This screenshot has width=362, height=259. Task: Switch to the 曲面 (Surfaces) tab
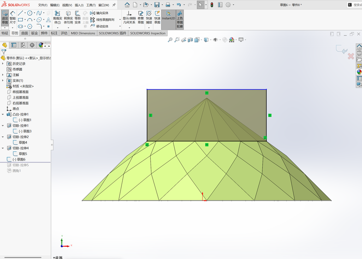click(x=24, y=33)
